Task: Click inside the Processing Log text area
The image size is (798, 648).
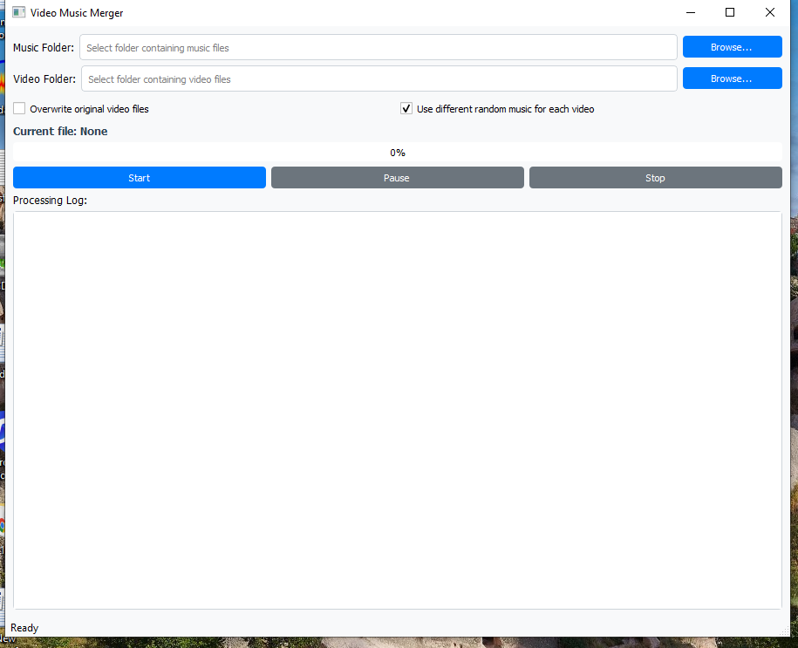Action: pos(397,410)
